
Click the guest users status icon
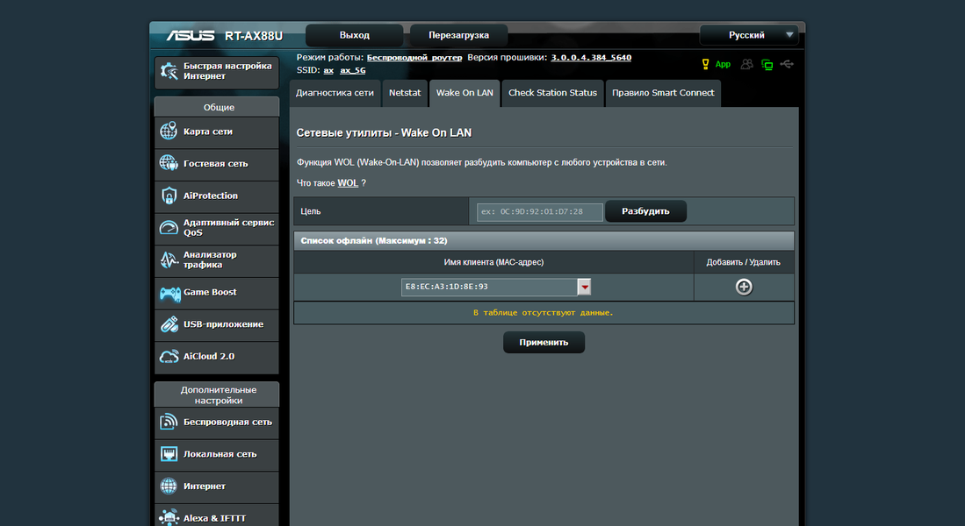click(746, 64)
